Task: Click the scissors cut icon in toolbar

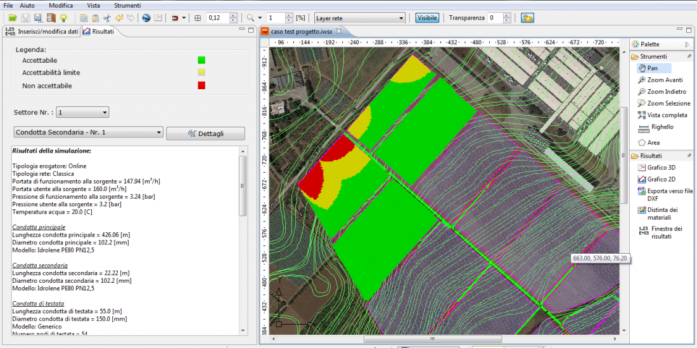Action: click(x=107, y=18)
